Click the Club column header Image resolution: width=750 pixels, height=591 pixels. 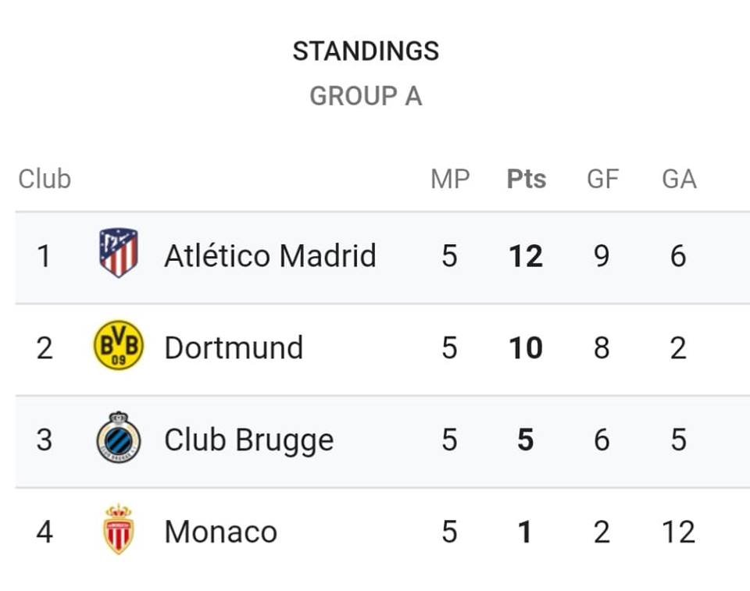coord(45,180)
